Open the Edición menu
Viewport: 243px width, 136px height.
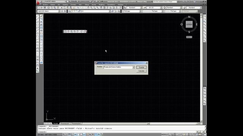coord(53,5)
